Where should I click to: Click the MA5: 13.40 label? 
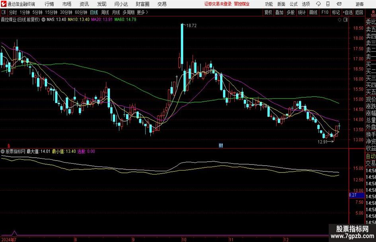pyautogui.click(x=56, y=19)
